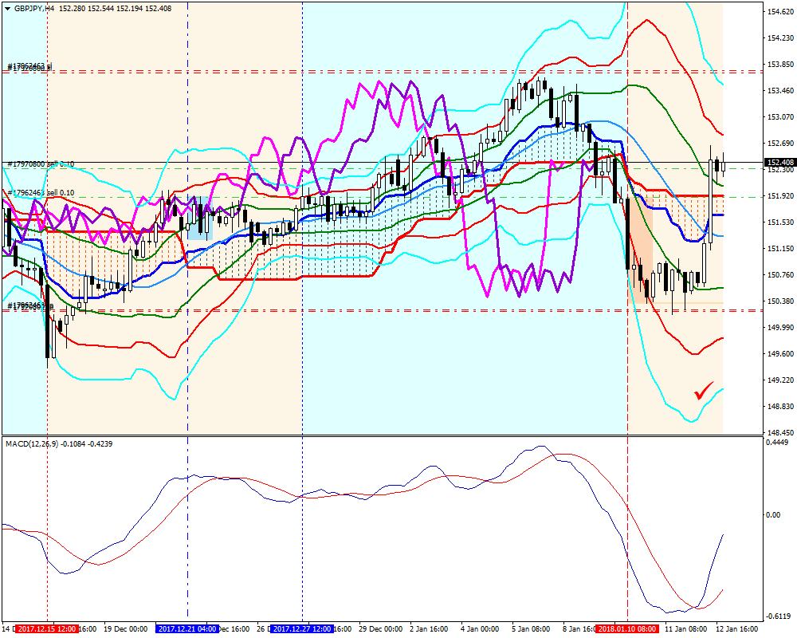Select the small light-blue rectangle near Dec 21
The height and width of the screenshot is (638, 797).
click(x=200, y=218)
